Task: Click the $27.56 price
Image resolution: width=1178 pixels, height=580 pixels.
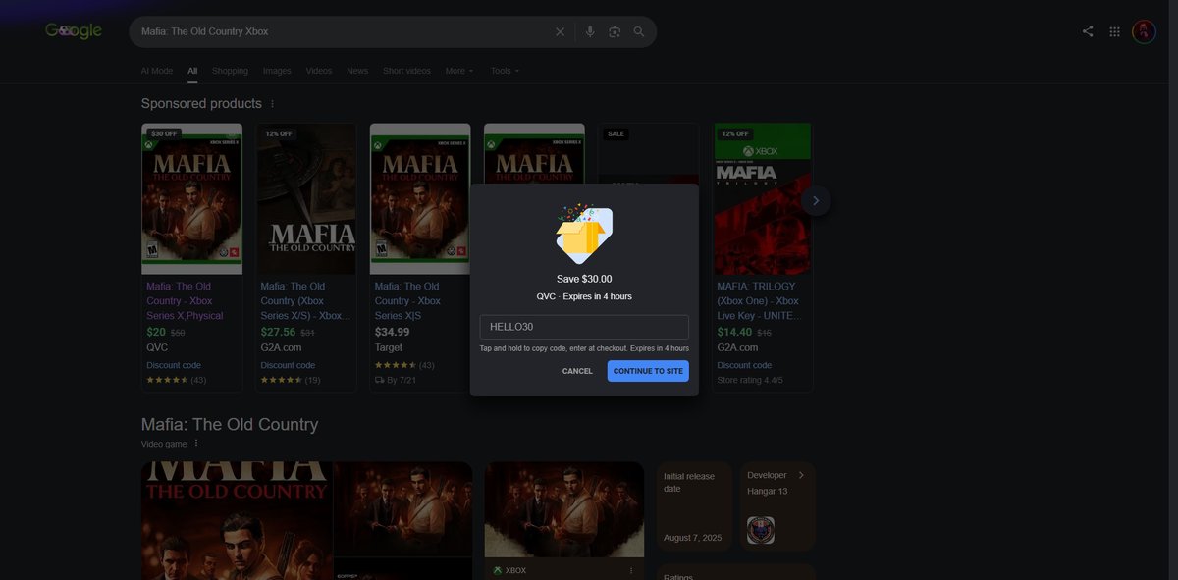Action: coord(278,332)
